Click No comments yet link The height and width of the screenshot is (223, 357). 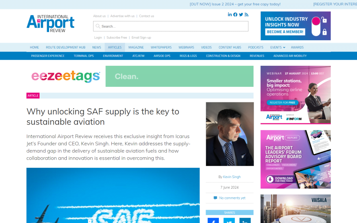pos(232,198)
